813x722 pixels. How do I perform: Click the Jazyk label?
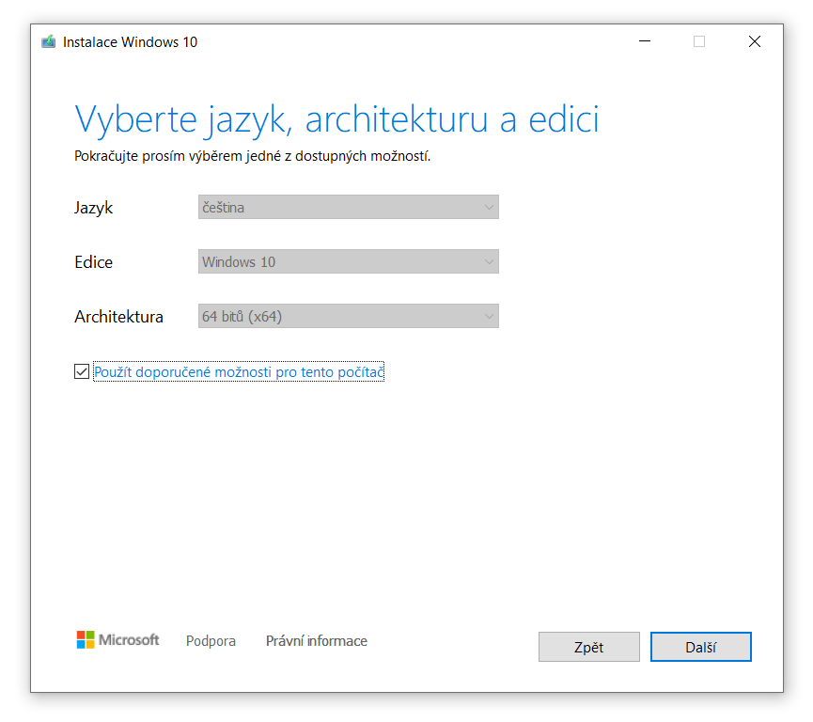(x=93, y=208)
